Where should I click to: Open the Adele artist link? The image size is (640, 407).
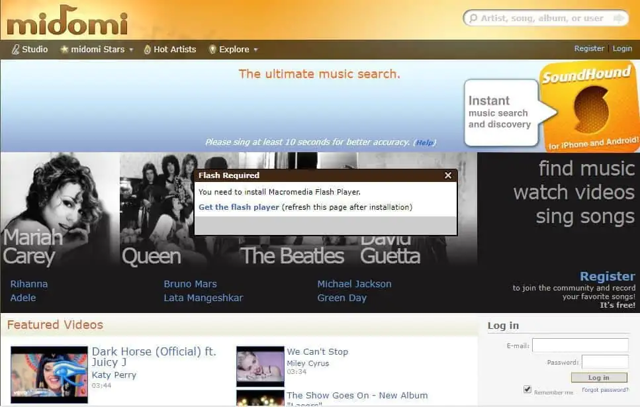[23, 298]
